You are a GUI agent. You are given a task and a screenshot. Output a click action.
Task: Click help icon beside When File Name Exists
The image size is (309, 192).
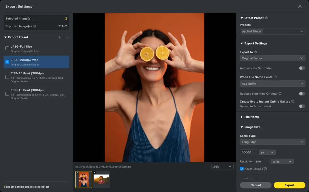click(x=275, y=77)
